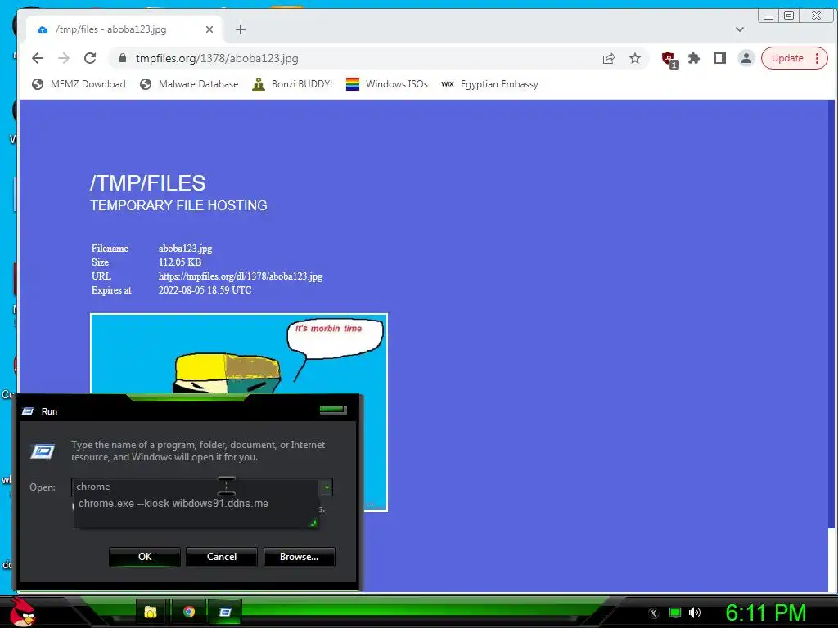The image size is (838, 628).
Task: Open Bonzi BUDDY! bookmark
Action: pyautogui.click(x=292, y=84)
